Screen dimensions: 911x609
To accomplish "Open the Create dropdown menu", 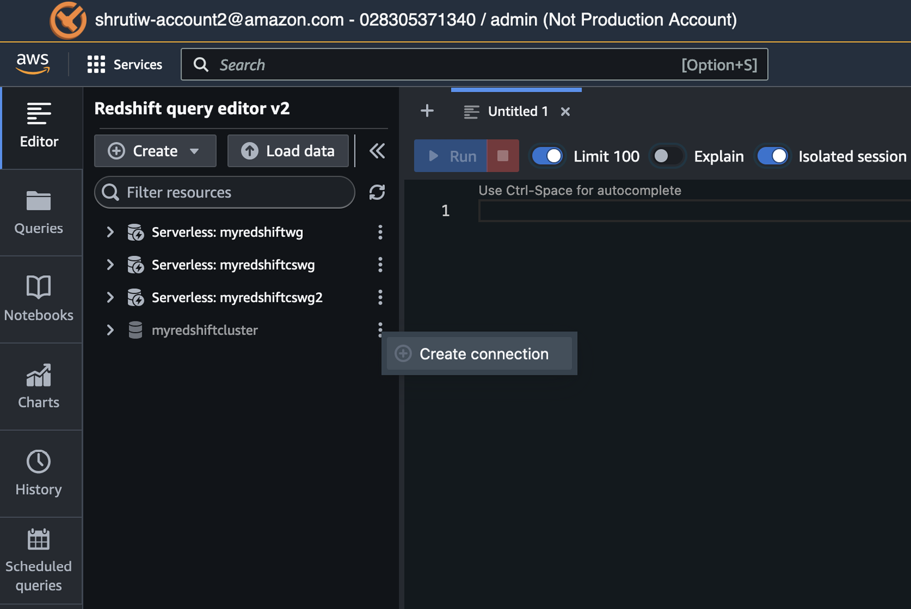I will click(x=154, y=150).
